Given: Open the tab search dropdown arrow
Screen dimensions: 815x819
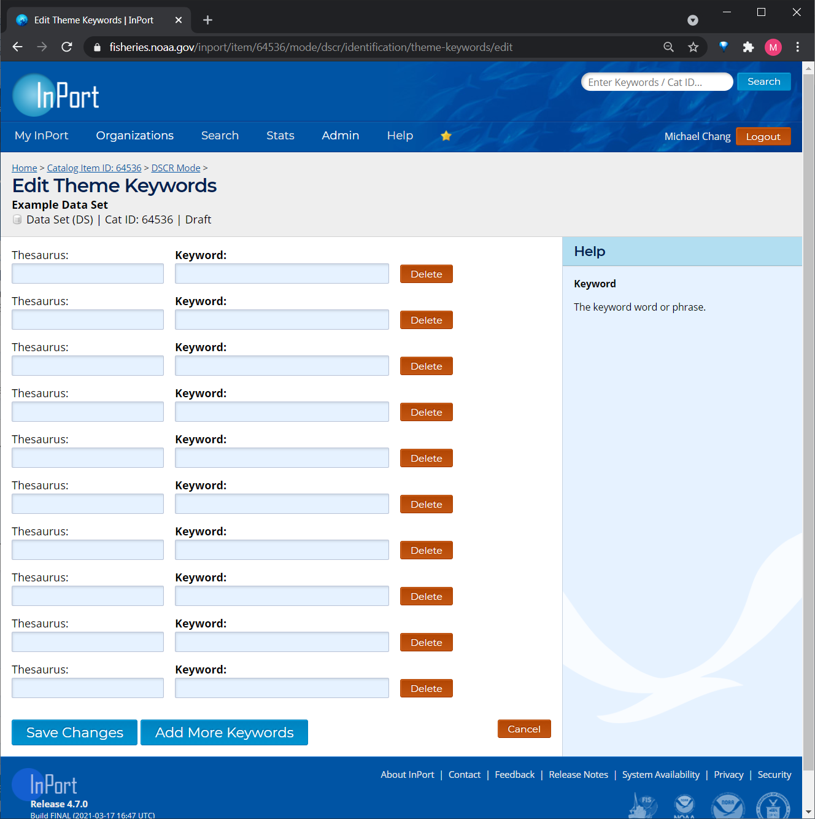Looking at the screenshot, I should pyautogui.click(x=693, y=20).
